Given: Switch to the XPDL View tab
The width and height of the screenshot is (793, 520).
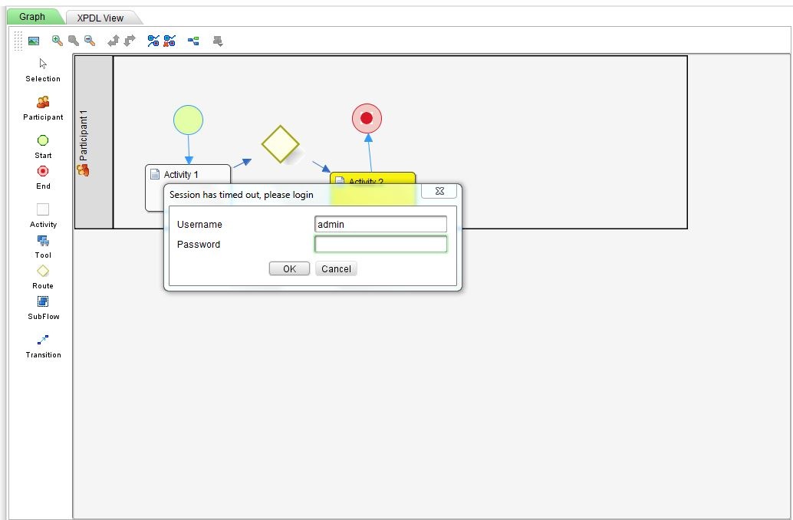Looking at the screenshot, I should pyautogui.click(x=100, y=18).
